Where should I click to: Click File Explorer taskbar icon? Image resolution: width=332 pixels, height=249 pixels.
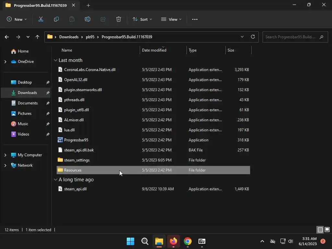click(x=159, y=241)
